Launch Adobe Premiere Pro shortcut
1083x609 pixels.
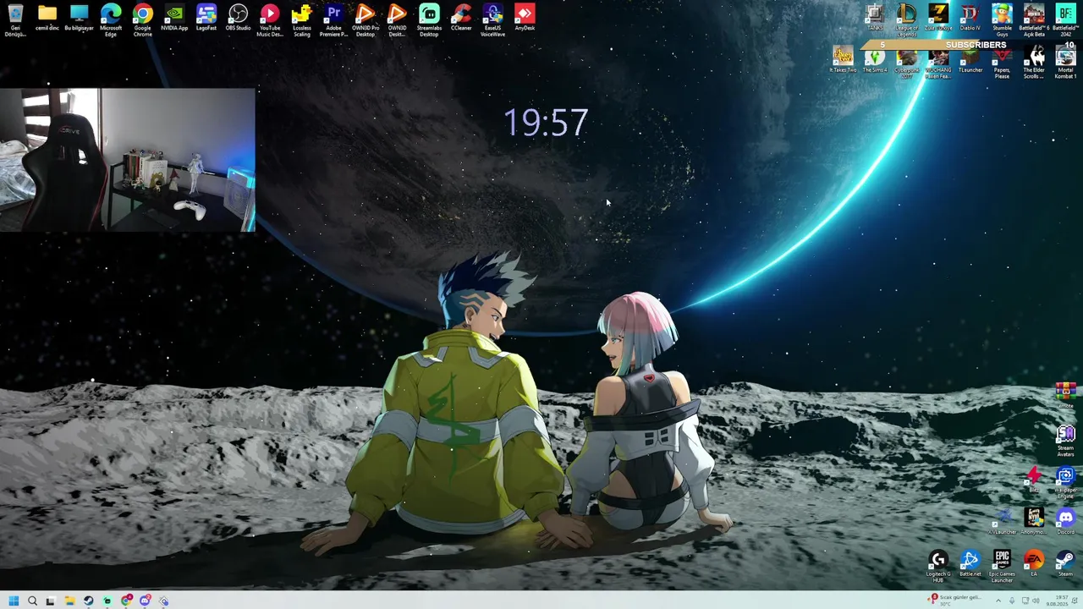(333, 19)
